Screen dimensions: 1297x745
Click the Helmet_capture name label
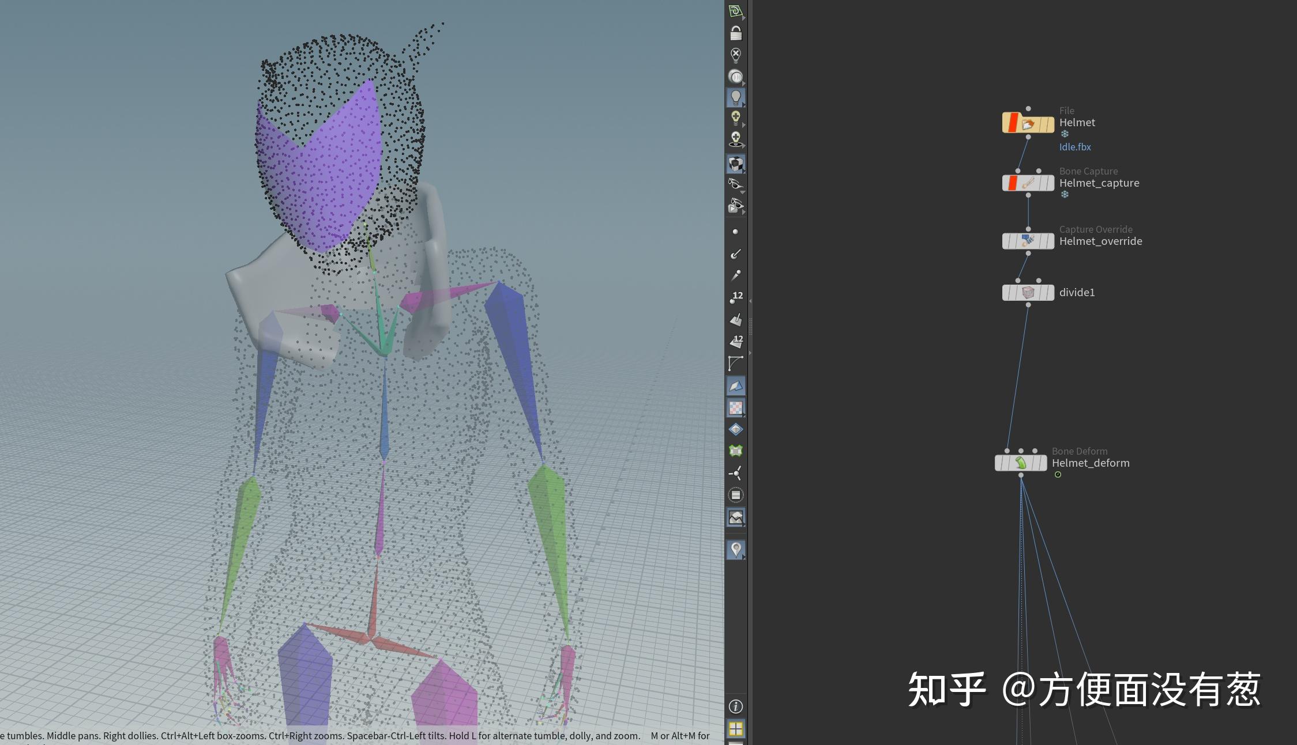coord(1099,183)
